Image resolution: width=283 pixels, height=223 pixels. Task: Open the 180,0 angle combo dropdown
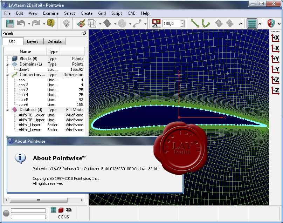click(182, 23)
